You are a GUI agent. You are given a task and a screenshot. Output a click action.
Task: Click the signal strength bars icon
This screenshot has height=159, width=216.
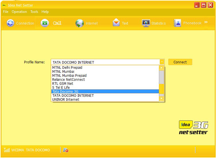click(7, 150)
